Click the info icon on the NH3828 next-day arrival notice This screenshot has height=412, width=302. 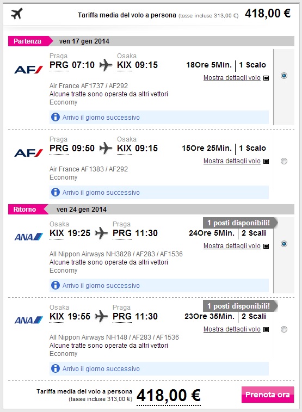(x=55, y=285)
